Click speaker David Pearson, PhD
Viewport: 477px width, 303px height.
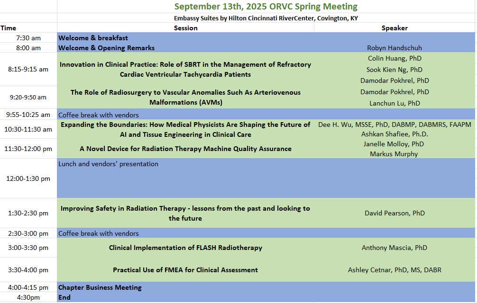(x=394, y=213)
